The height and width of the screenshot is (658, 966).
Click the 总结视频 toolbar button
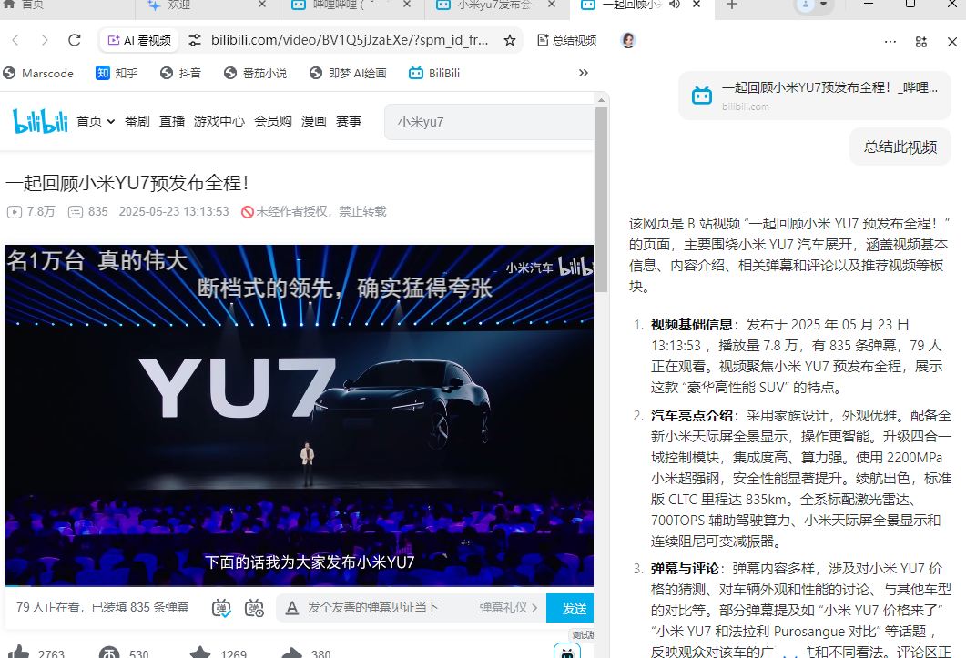pyautogui.click(x=567, y=41)
